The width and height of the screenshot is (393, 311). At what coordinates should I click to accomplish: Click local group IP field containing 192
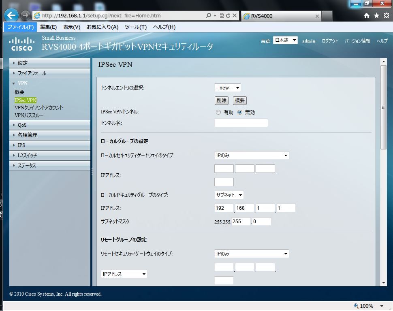tap(224, 208)
